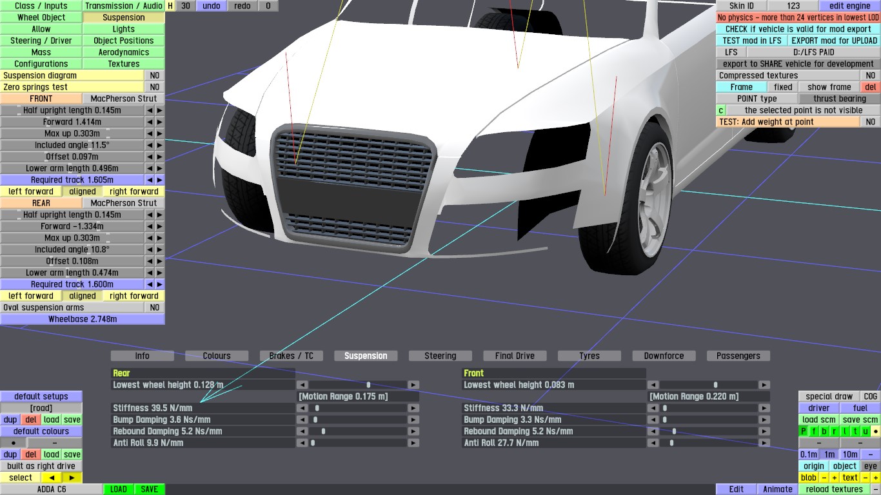Click the edit engine button

(850, 6)
